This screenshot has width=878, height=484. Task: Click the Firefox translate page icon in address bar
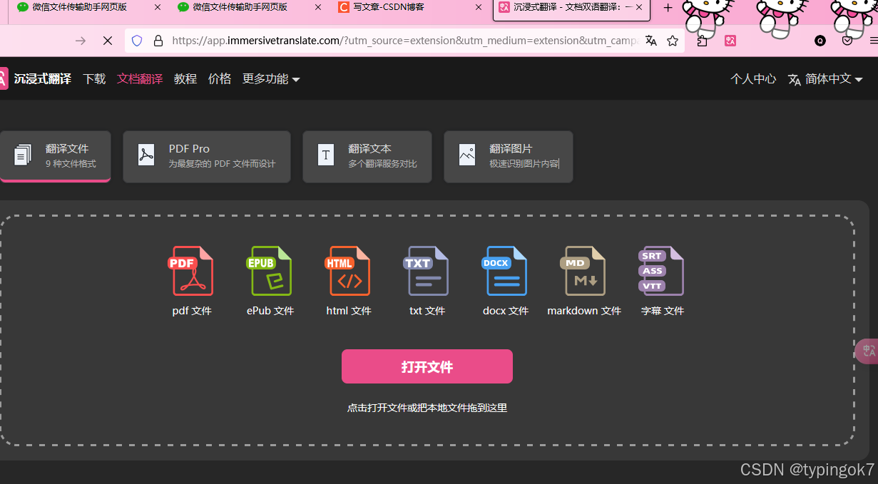(651, 41)
